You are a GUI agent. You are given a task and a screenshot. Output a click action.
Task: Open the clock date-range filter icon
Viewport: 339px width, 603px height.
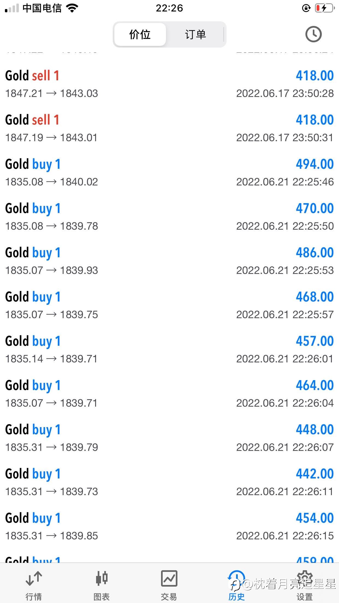[x=313, y=34]
